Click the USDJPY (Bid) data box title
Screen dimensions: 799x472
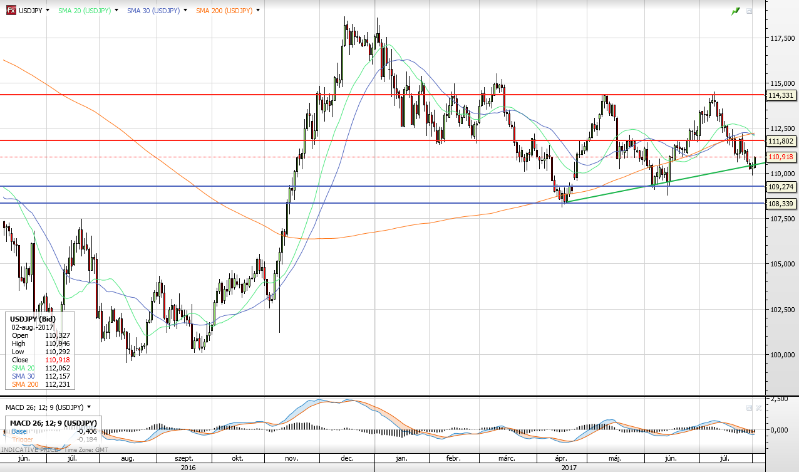click(x=33, y=319)
